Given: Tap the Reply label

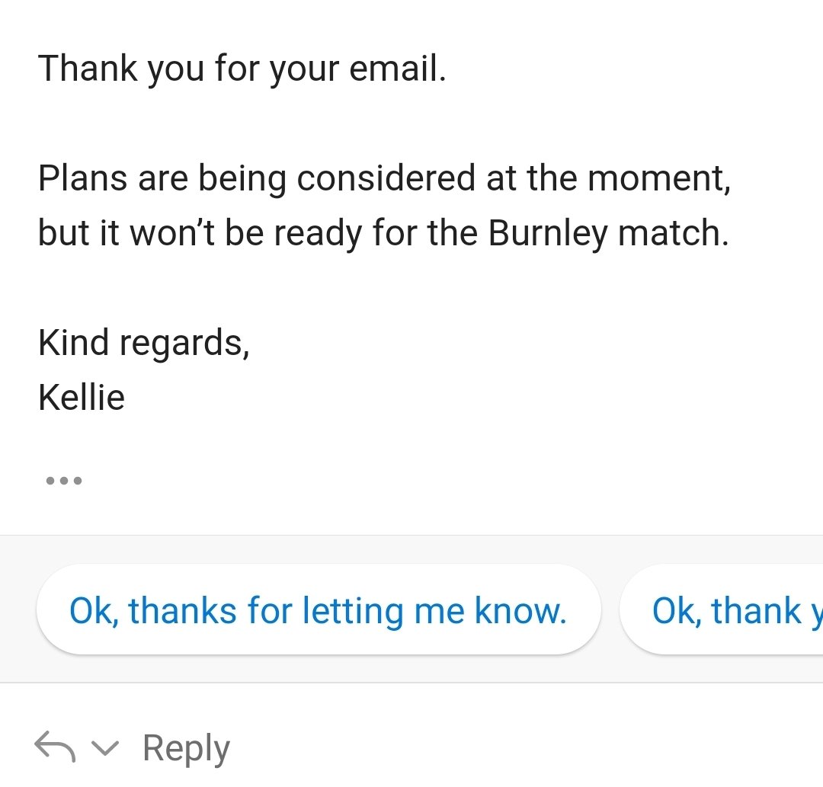Looking at the screenshot, I should pyautogui.click(x=186, y=748).
